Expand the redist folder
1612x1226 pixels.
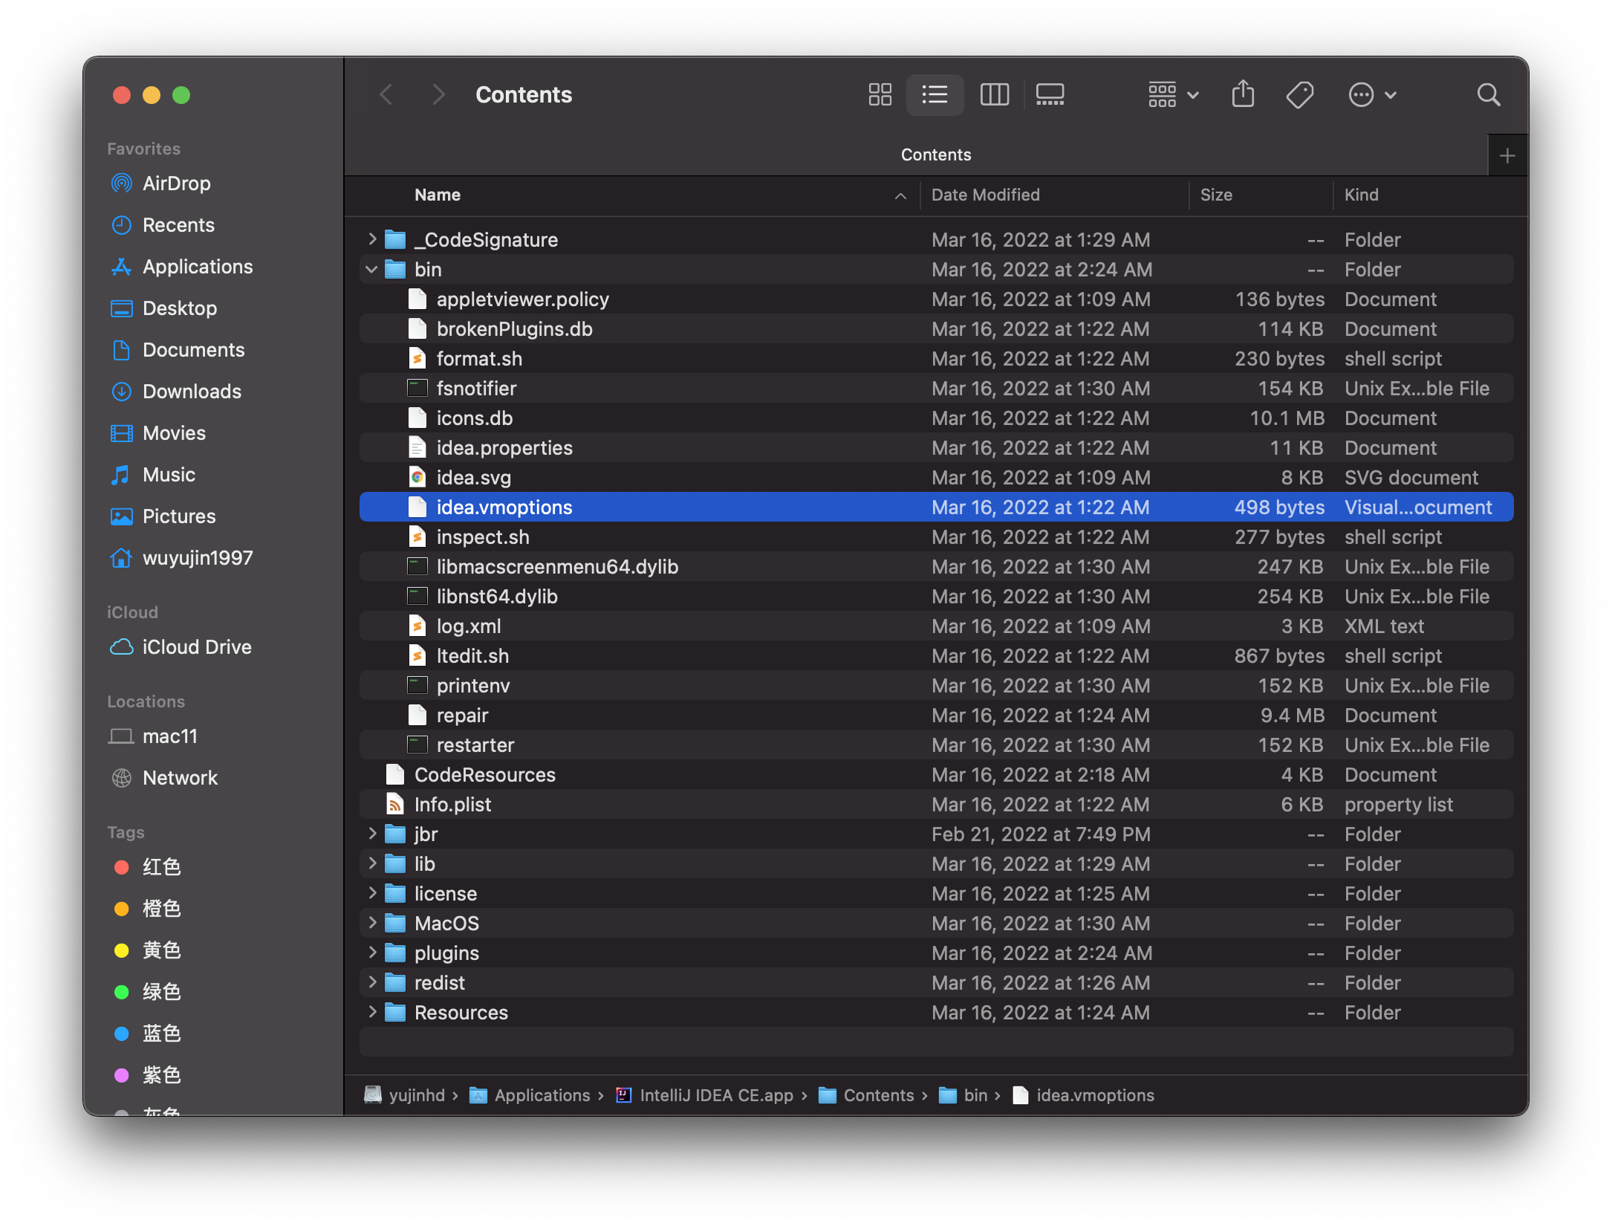pyautogui.click(x=372, y=982)
